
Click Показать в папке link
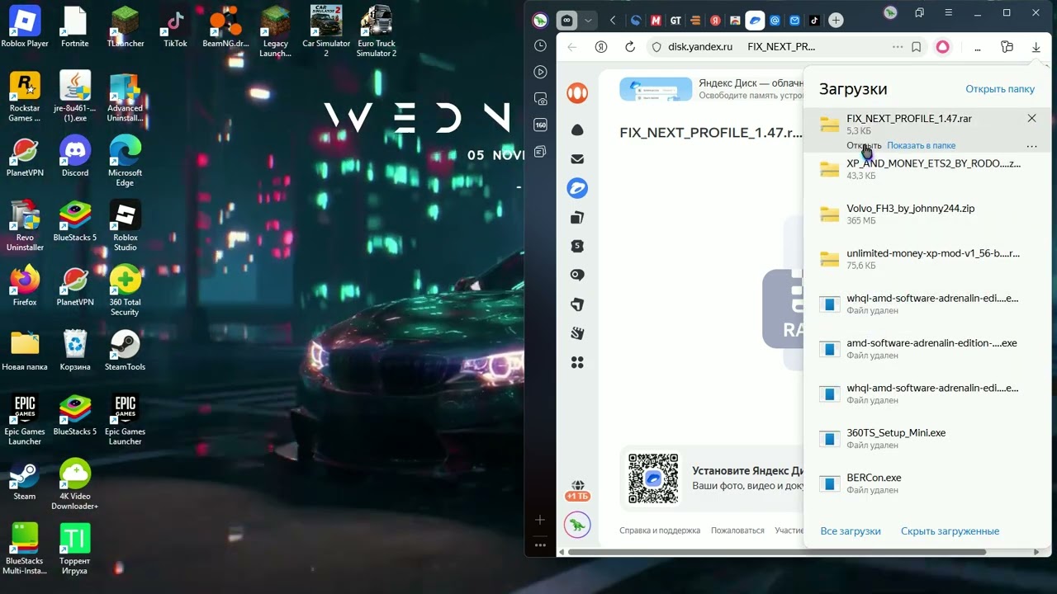[x=922, y=145]
